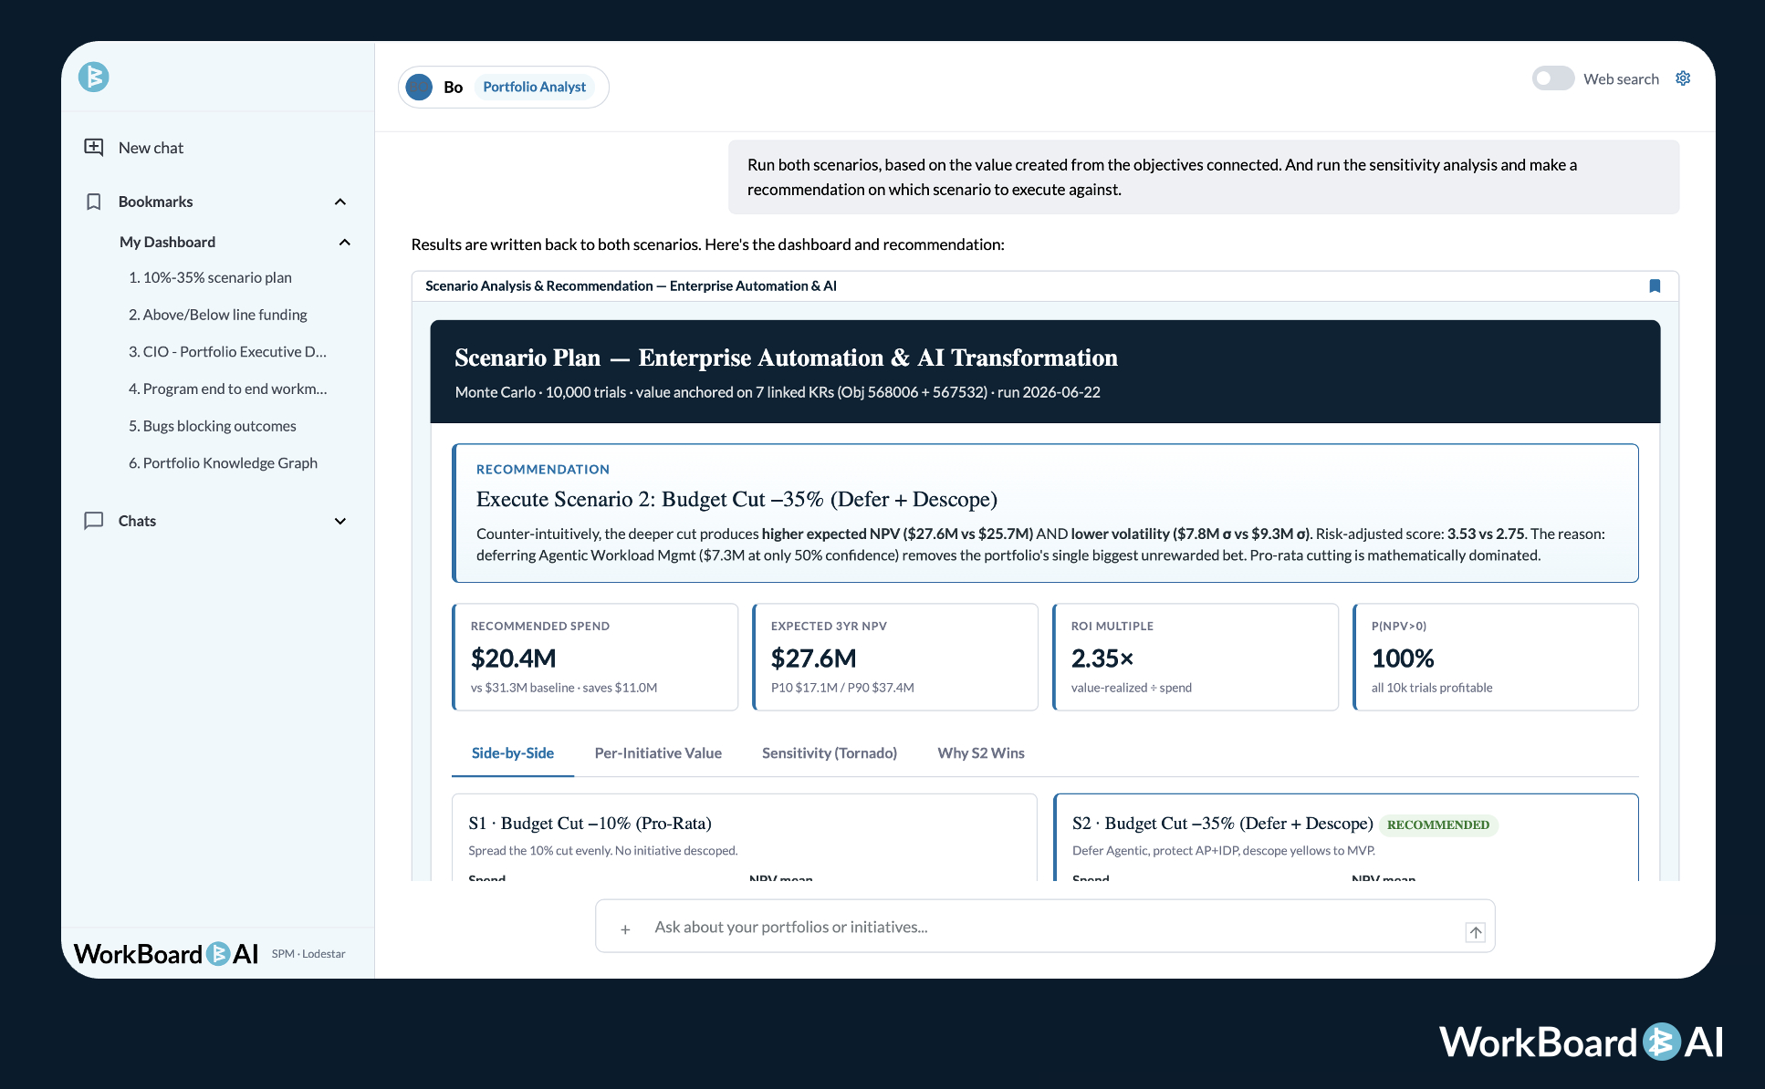Click the S2 Budget Cut –35% panel title

1222,824
